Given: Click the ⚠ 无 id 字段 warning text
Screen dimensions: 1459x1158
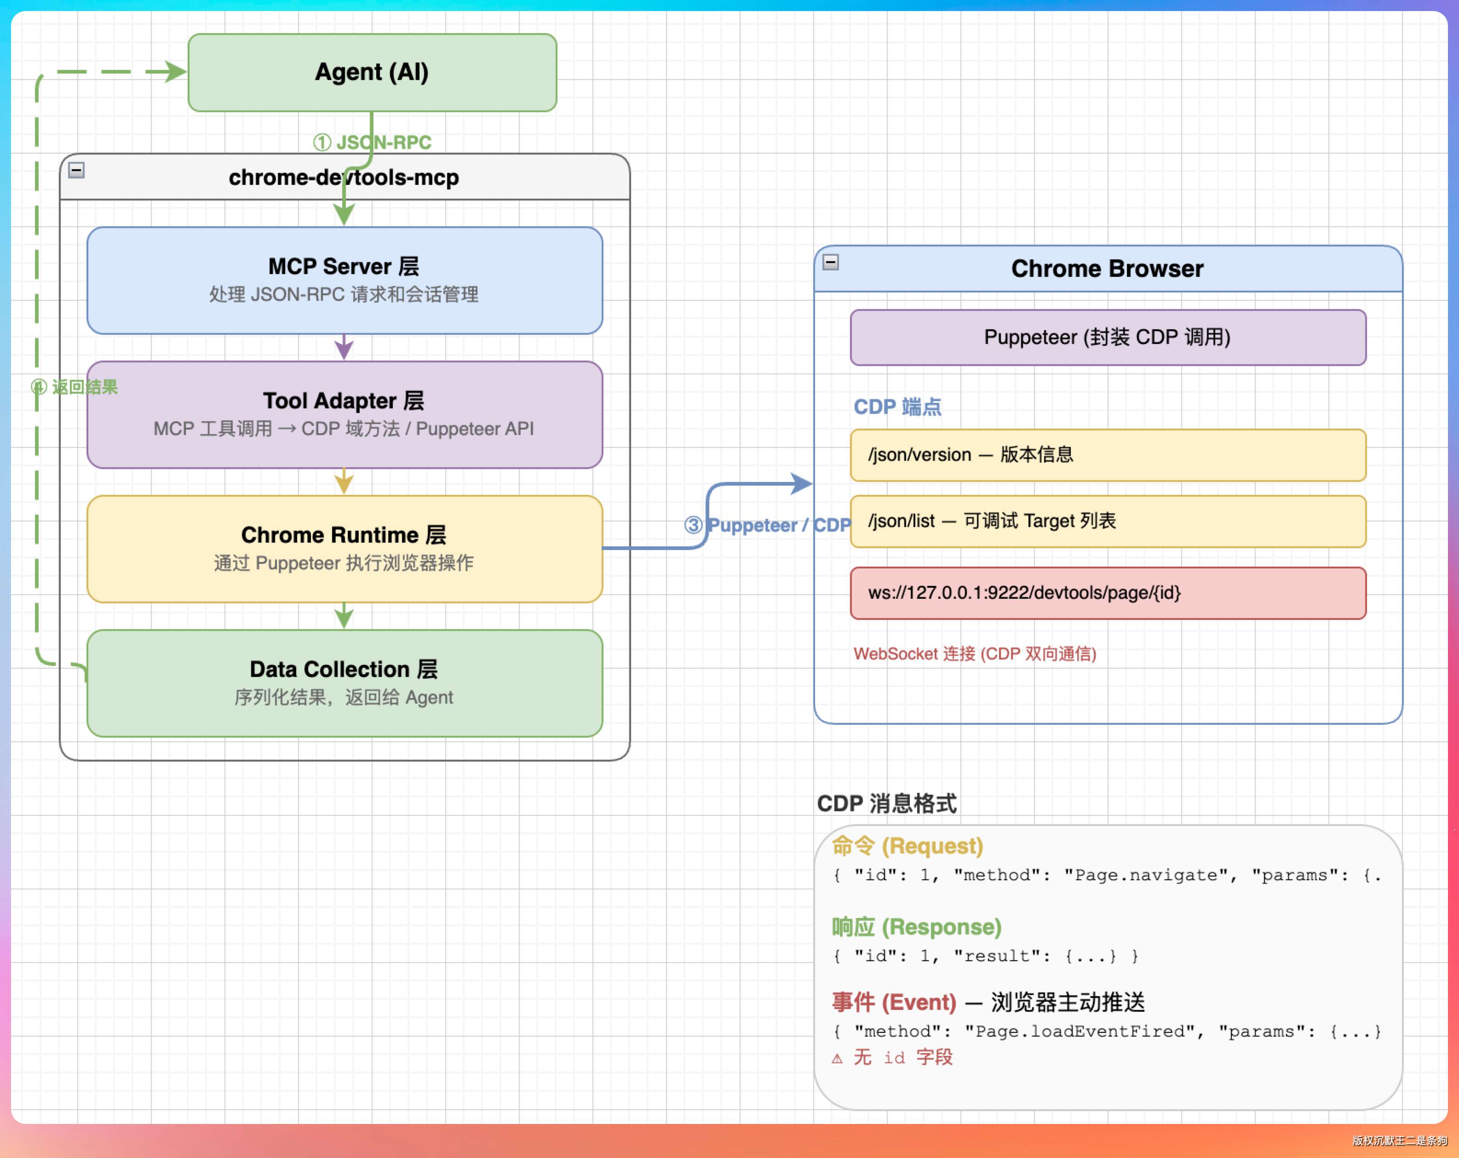Looking at the screenshot, I should (892, 1057).
